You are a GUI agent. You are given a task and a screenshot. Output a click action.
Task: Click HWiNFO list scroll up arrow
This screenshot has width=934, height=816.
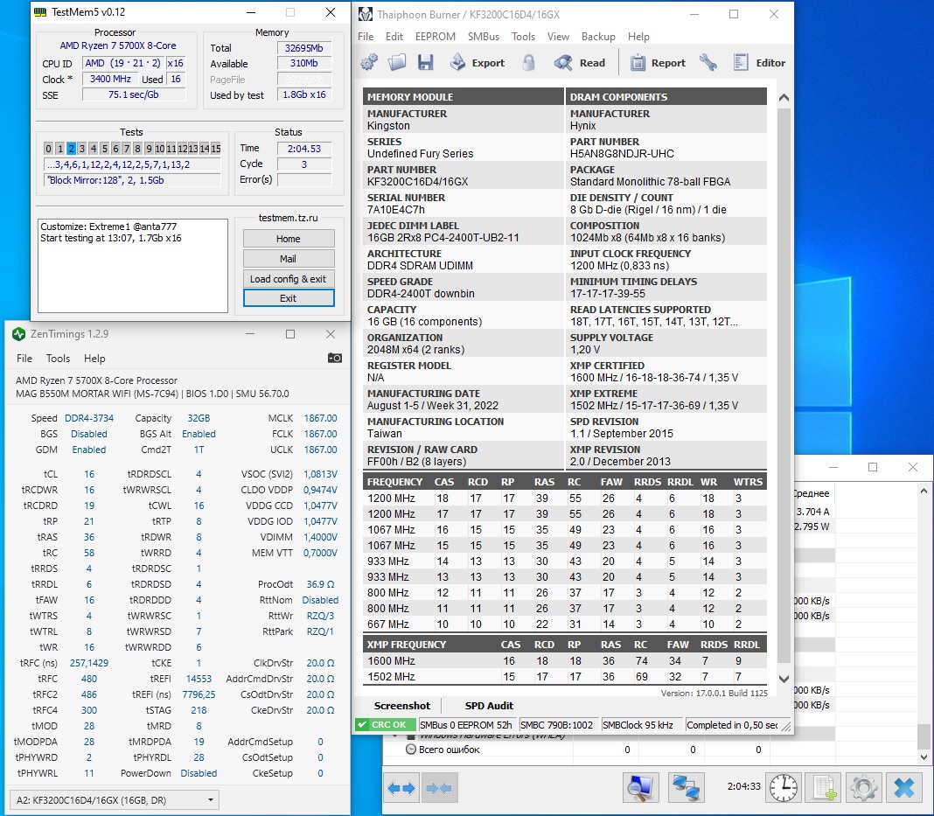click(924, 492)
